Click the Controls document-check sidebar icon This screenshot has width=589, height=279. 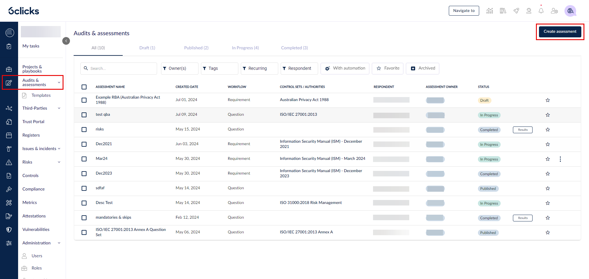[x=9, y=176]
